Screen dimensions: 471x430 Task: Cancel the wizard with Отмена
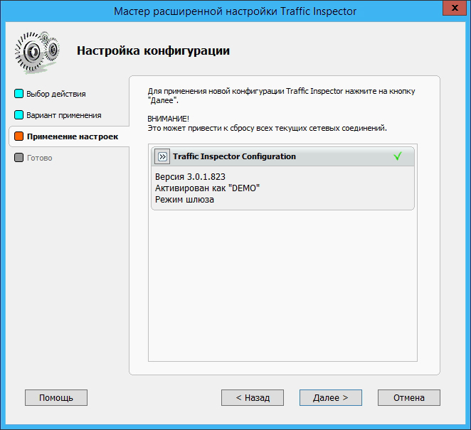(x=409, y=397)
